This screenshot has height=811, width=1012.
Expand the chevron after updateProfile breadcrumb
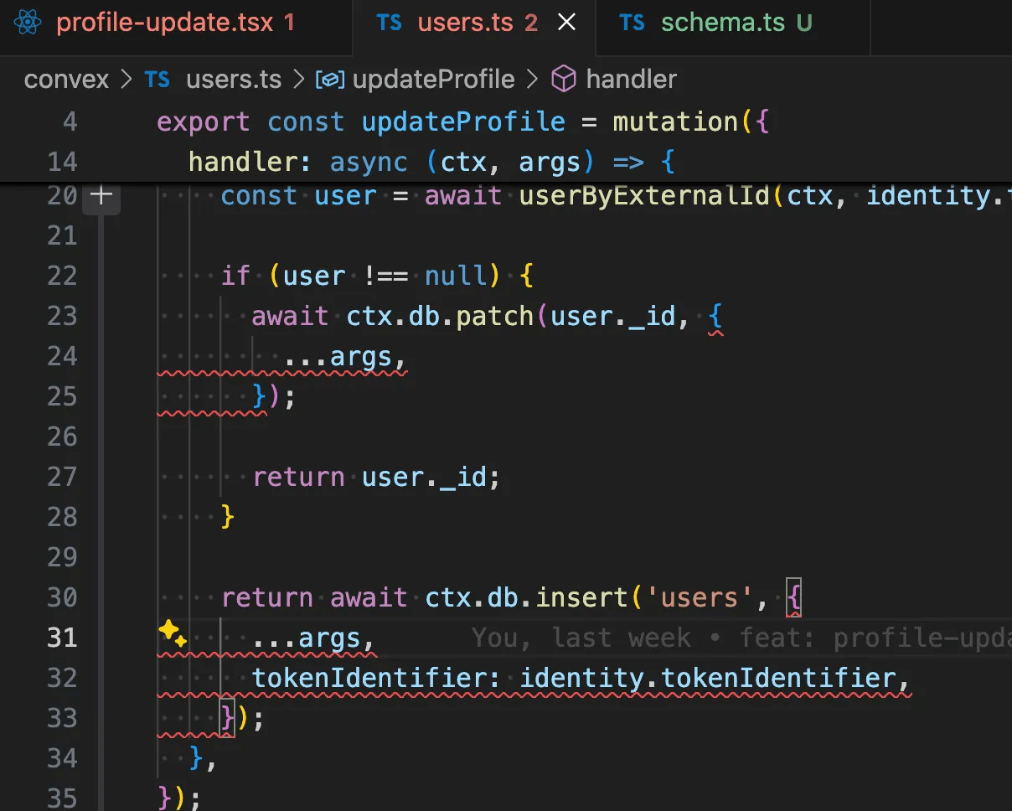532,80
